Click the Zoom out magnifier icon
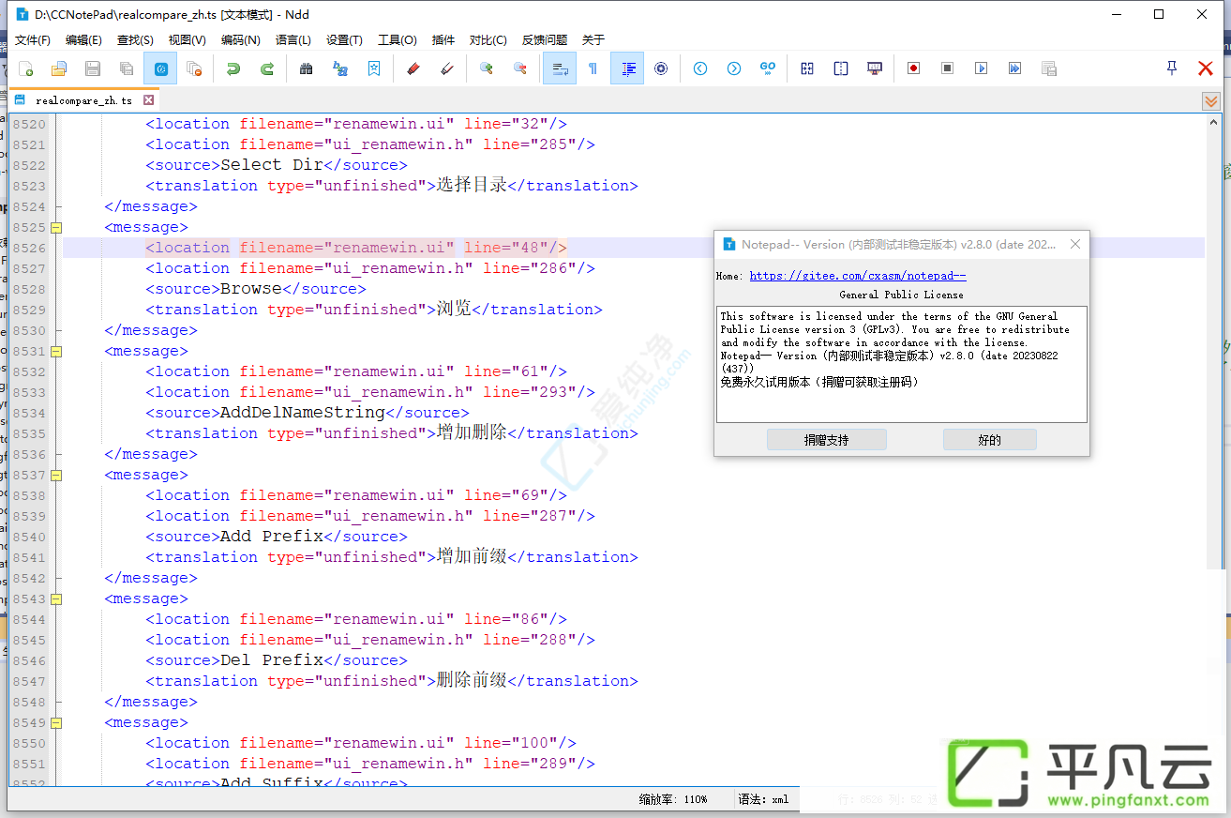Viewport: 1231px width, 818px height. pyautogui.click(x=520, y=68)
